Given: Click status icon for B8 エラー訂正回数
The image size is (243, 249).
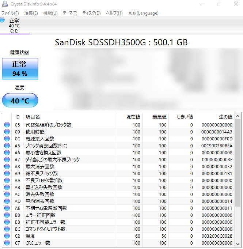Looking at the screenshot, I should 7,215.
